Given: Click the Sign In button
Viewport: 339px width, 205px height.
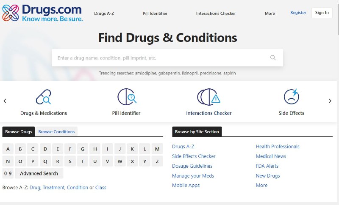Looking at the screenshot, I should (x=322, y=13).
